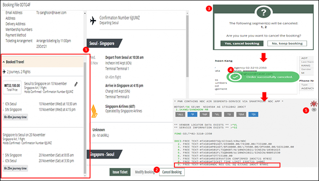Click the red virus icon
The height and width of the screenshot is (181, 319).
[314, 104]
